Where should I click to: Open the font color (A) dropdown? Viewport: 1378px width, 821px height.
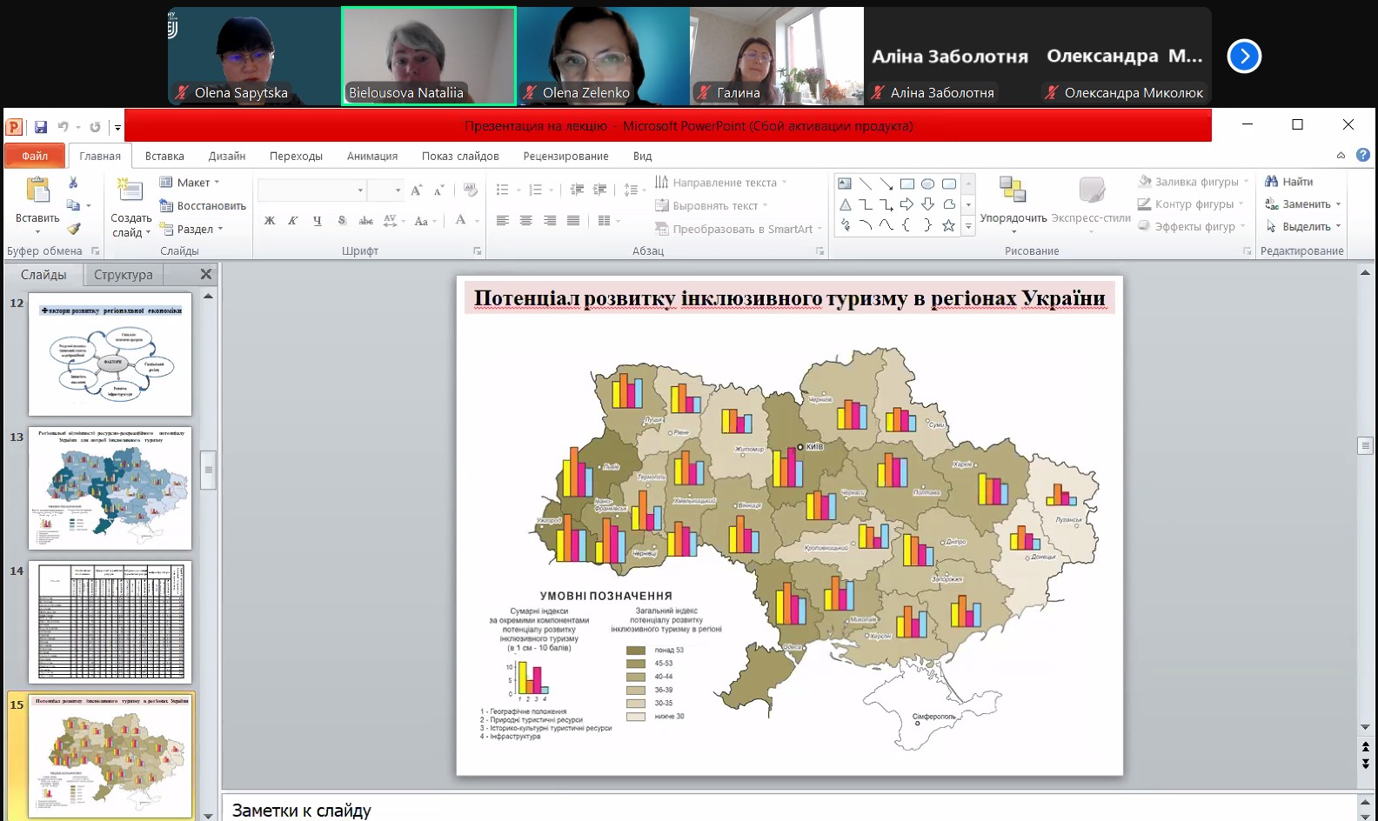pos(478,221)
